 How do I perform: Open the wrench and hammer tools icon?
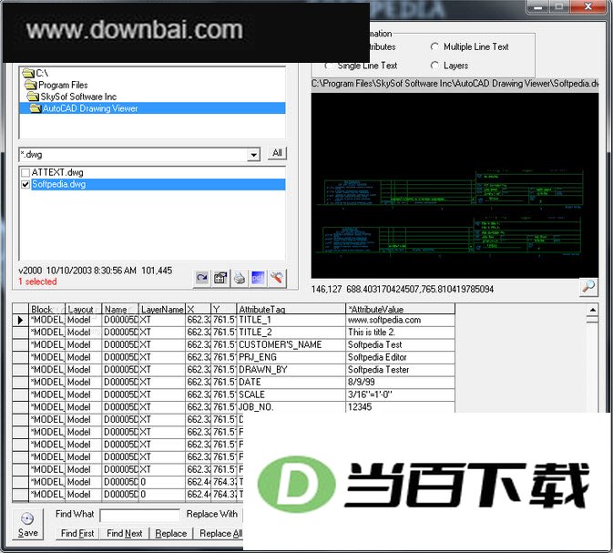(x=277, y=279)
